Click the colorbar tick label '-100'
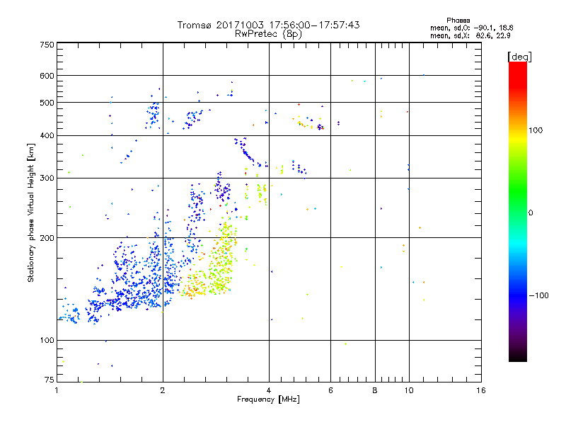This screenshot has height=425, width=566. click(538, 295)
